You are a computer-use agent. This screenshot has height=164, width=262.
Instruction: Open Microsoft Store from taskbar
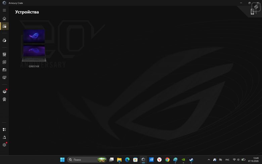pyautogui.click(x=135, y=160)
